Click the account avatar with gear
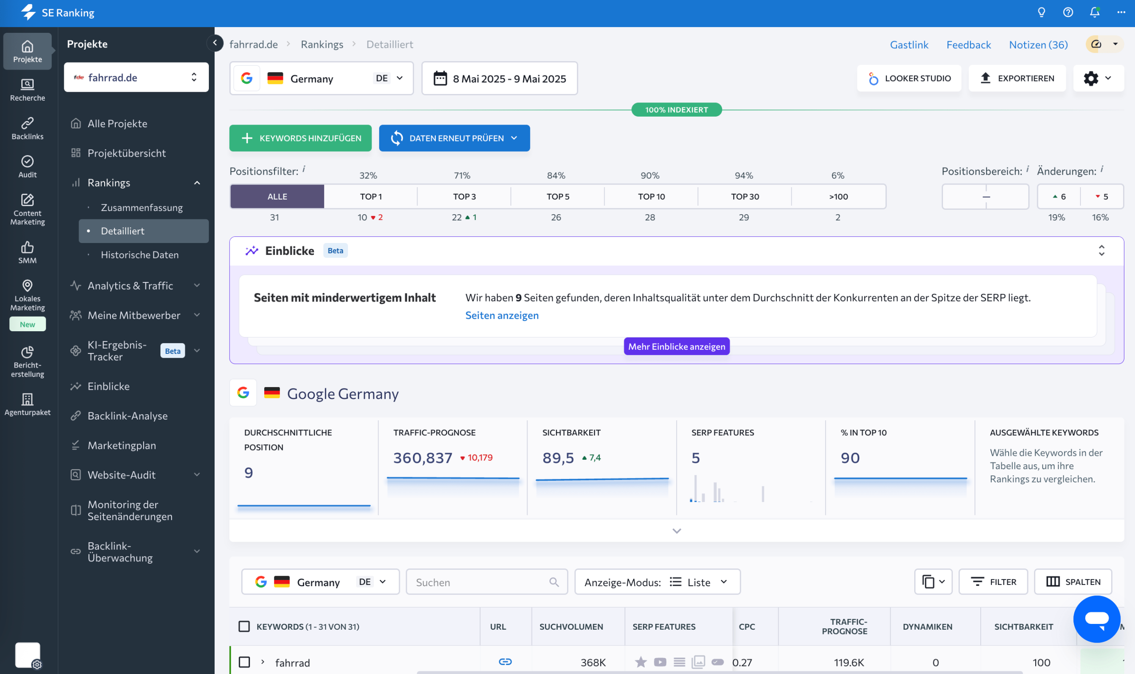This screenshot has width=1135, height=674. point(27,654)
